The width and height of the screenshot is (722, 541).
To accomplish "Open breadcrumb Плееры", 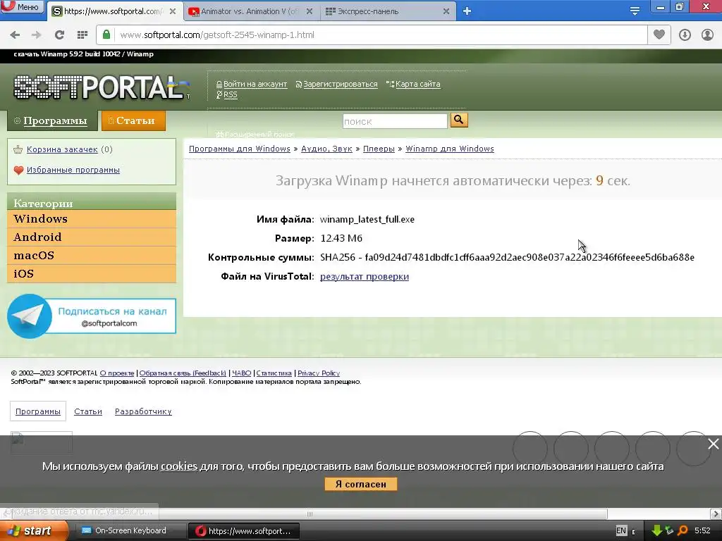I will coord(379,149).
